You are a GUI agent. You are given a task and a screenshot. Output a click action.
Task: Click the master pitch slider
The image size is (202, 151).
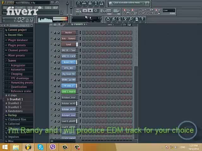[71, 7]
